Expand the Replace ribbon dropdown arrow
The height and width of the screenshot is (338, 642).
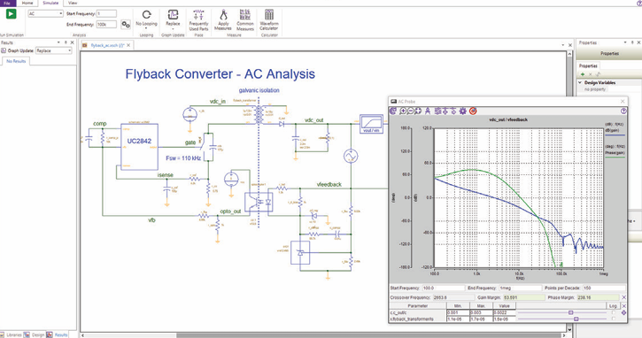click(173, 29)
